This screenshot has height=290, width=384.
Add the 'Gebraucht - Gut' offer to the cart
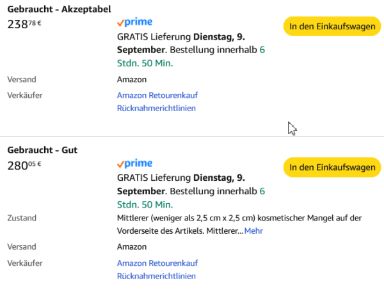point(332,167)
